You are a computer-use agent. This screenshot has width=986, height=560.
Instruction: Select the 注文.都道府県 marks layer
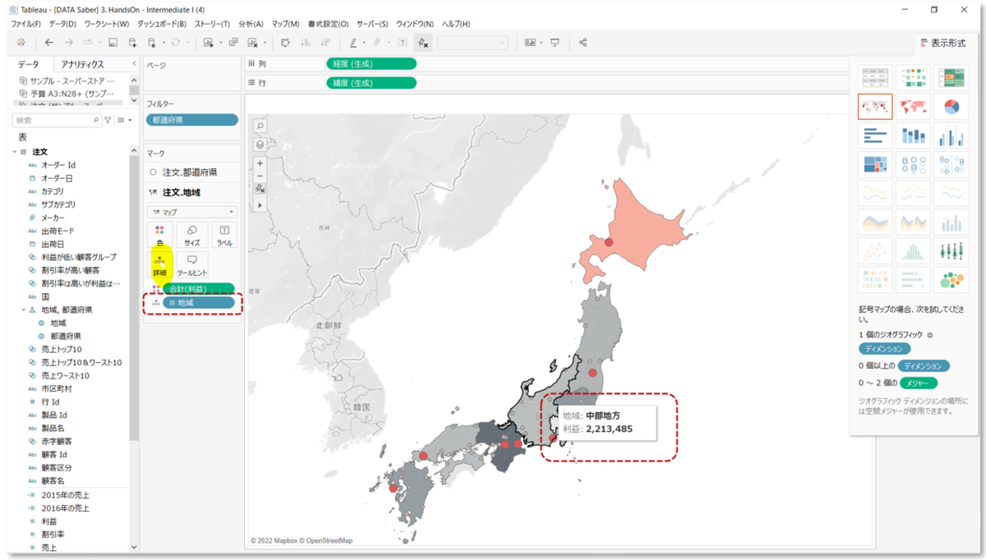coord(191,172)
